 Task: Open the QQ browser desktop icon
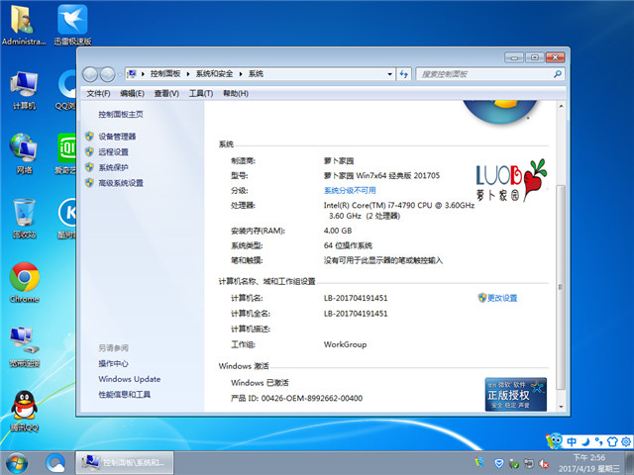[x=66, y=90]
